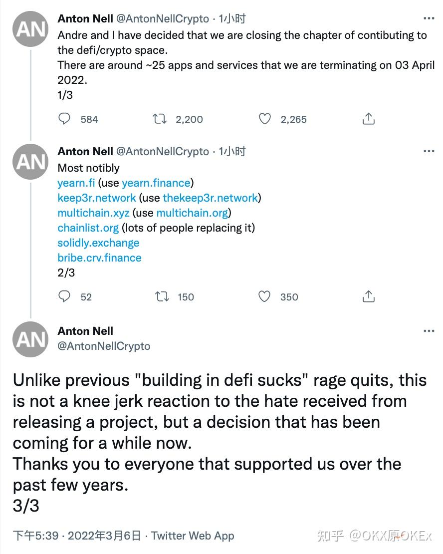443x554 pixels.
Task: Open the bribe.crv.finance link
Action: pos(99,258)
